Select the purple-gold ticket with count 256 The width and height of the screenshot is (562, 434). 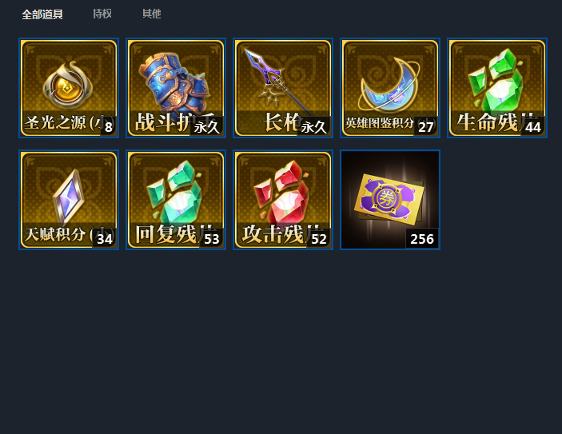(x=390, y=200)
